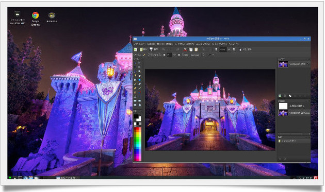This screenshot has width=325, height=192.
Task: Click the Undo arrow in the toolbar
Action: [x=164, y=49]
